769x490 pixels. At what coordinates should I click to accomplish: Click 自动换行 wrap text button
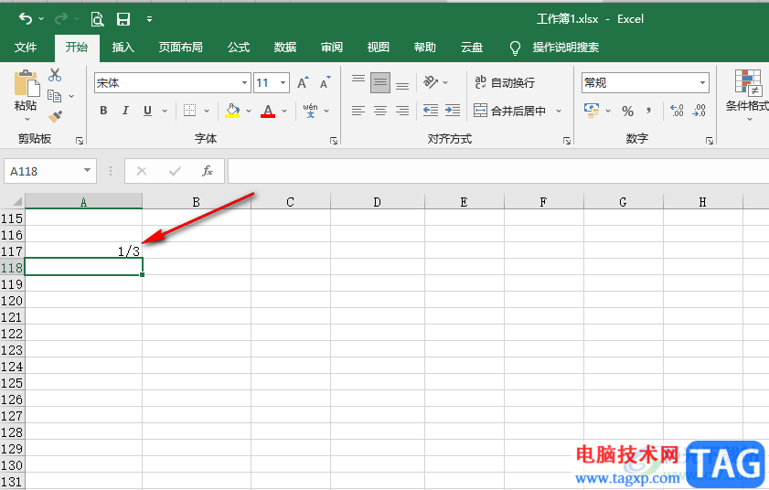pos(505,82)
